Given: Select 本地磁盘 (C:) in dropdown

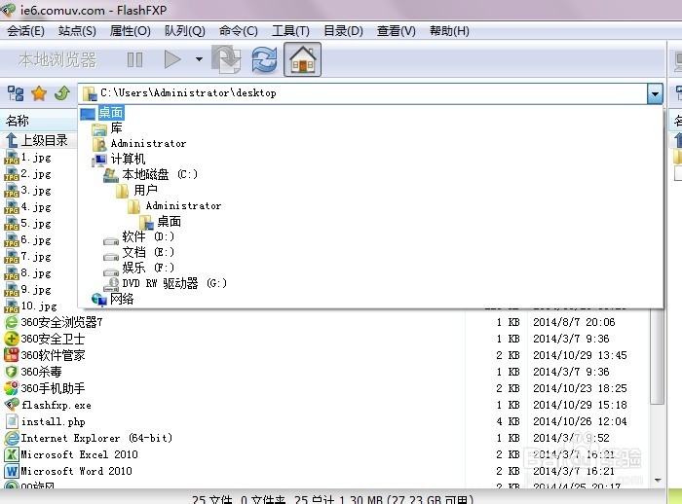Looking at the screenshot, I should (160, 175).
